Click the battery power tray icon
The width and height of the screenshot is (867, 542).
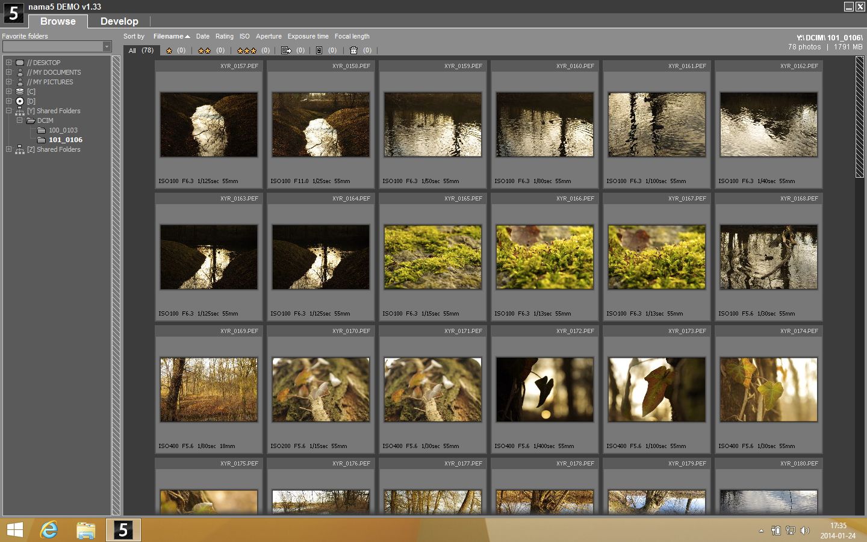click(x=776, y=531)
